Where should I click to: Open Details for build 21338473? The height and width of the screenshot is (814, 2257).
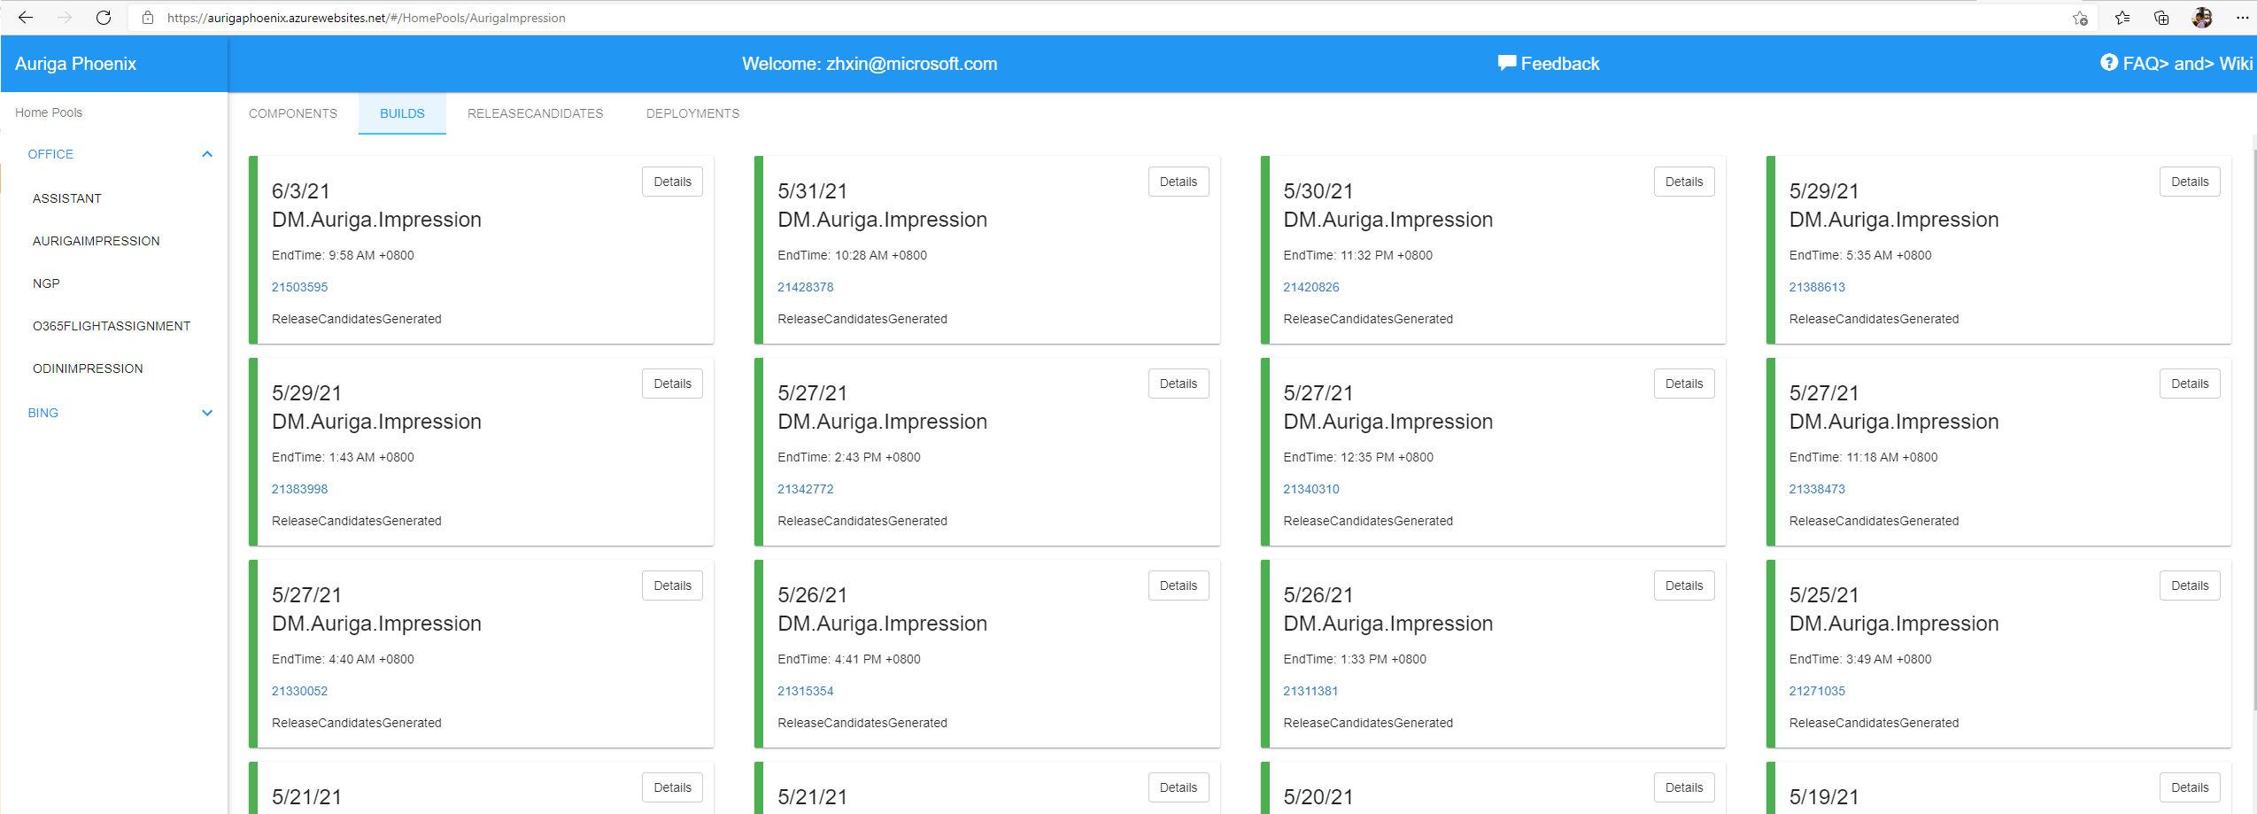(x=2190, y=384)
